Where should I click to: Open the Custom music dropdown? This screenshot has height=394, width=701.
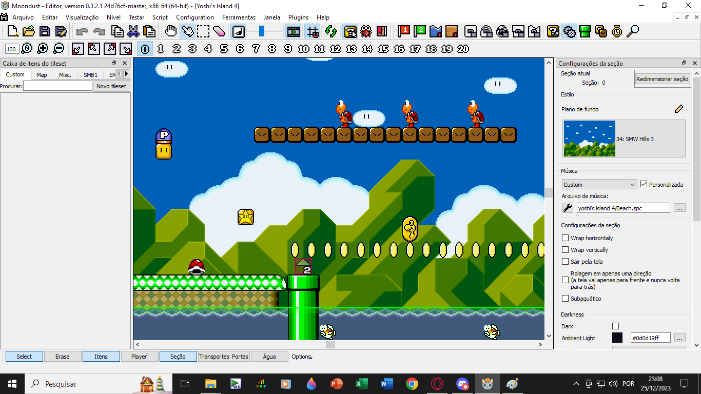[599, 184]
